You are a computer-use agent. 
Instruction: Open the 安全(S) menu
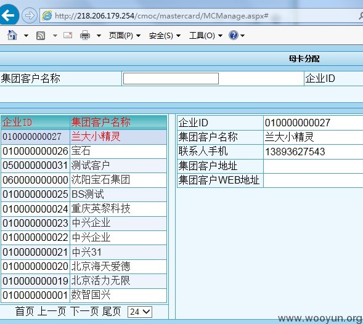pos(165,36)
